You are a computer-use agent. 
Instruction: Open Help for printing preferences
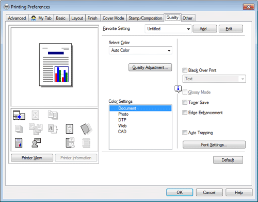239,192
